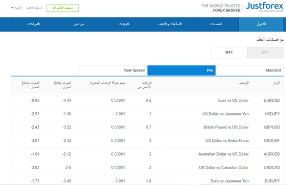This screenshot has height=185, width=286.
Task: Click the AUDUSD symbol cell
Action: point(272,154)
